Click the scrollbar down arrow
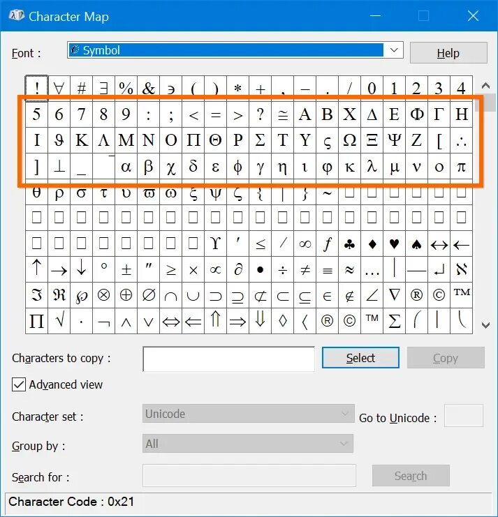Viewport: 498px width, 517px height. pos(485,325)
